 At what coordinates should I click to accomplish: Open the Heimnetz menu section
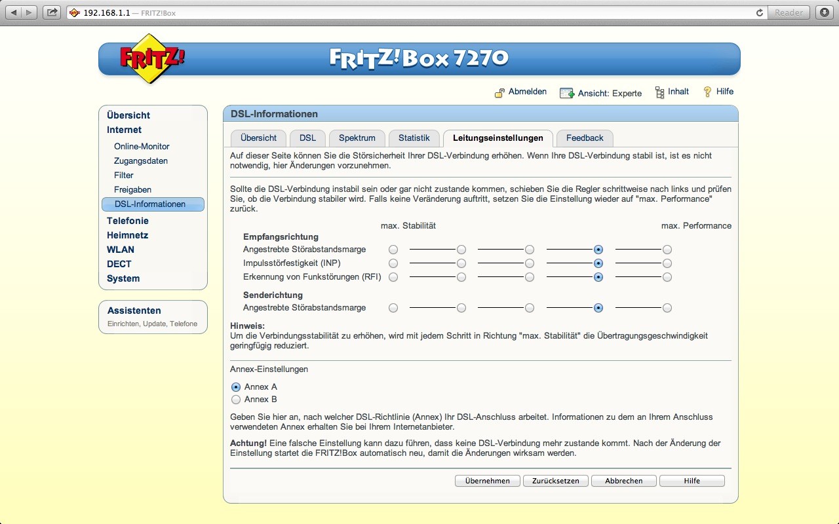[128, 235]
